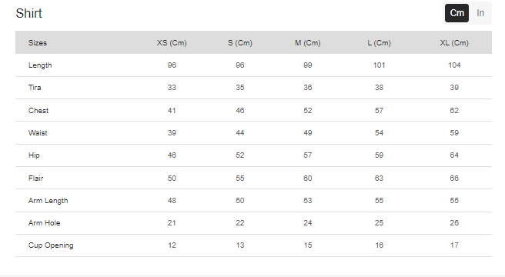The height and width of the screenshot is (277, 505).
Task: Select the M (Cm) column header
Action: click(308, 43)
